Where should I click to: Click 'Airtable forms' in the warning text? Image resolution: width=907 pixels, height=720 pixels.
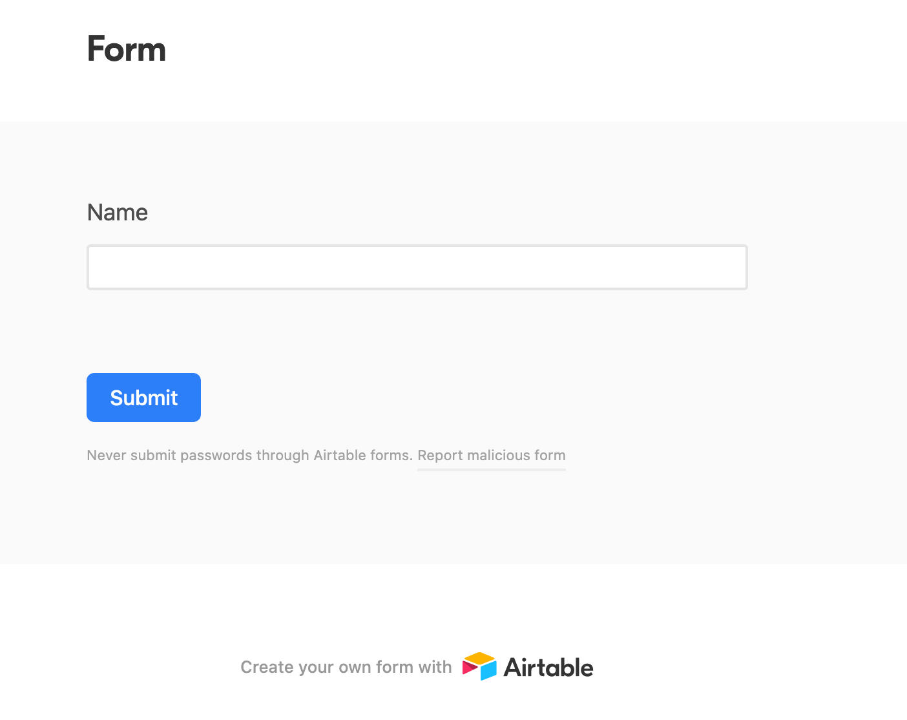362,456
